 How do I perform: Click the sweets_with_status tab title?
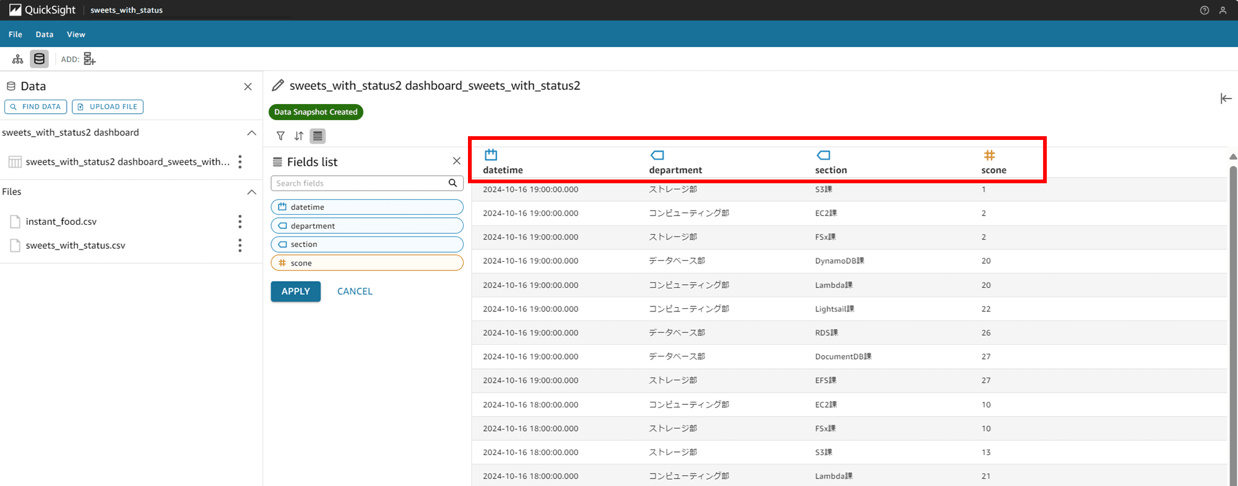coord(126,10)
